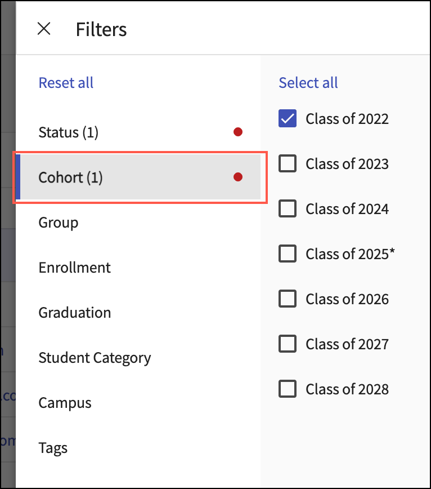Open the Student Category filter
This screenshot has width=431, height=489.
95,358
